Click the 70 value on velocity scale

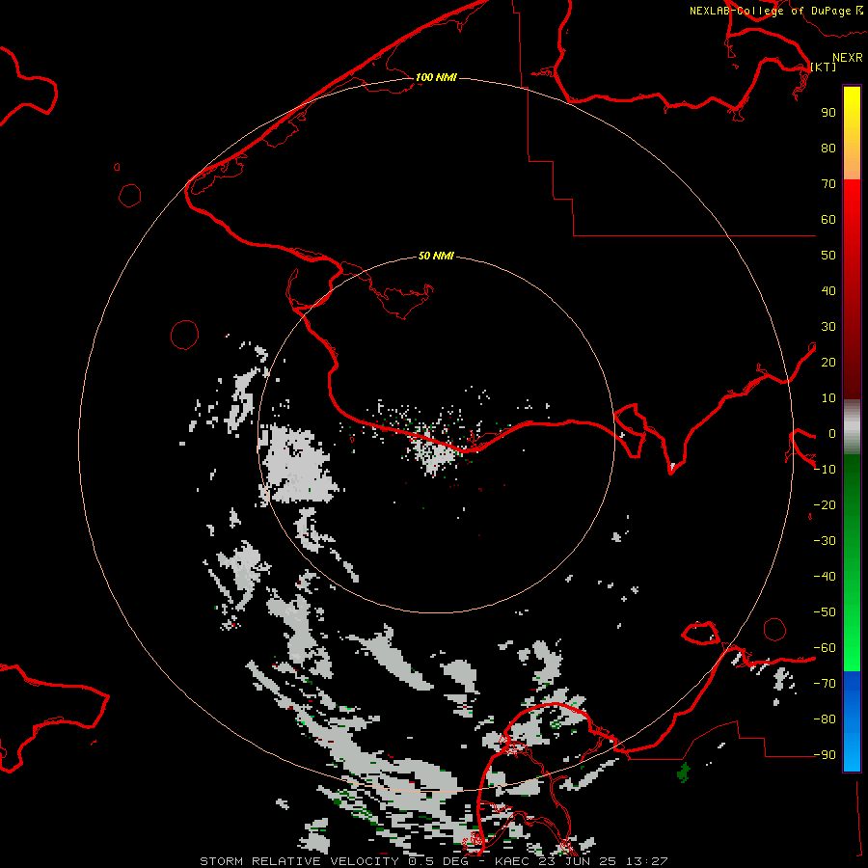tap(828, 184)
